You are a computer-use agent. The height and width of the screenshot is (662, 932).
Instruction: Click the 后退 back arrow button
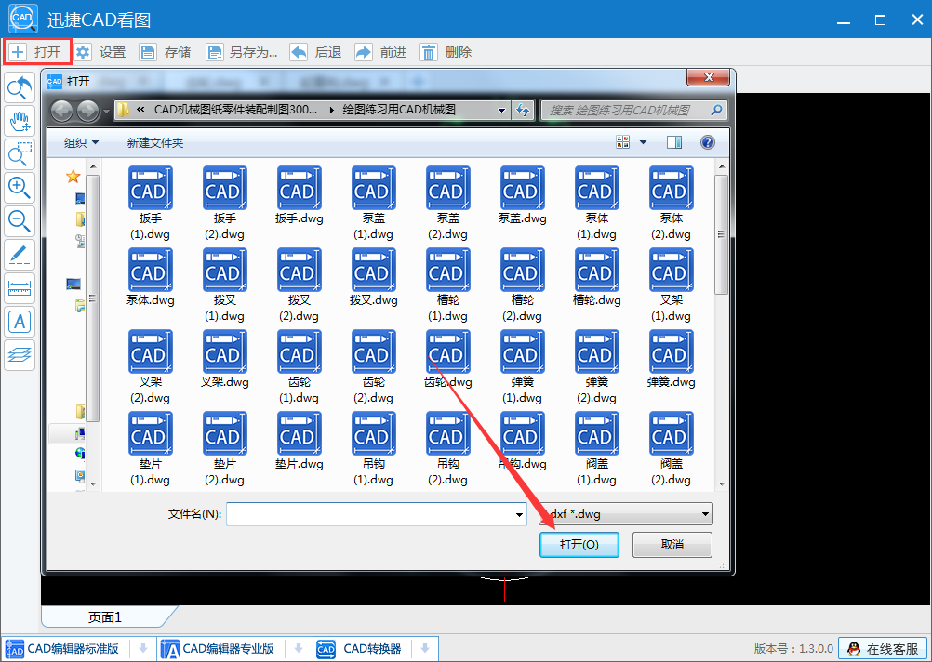pos(315,52)
